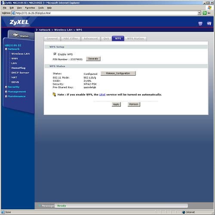Click the Go arrow icon
Viewport: 215px width, 215px height.
204,13
